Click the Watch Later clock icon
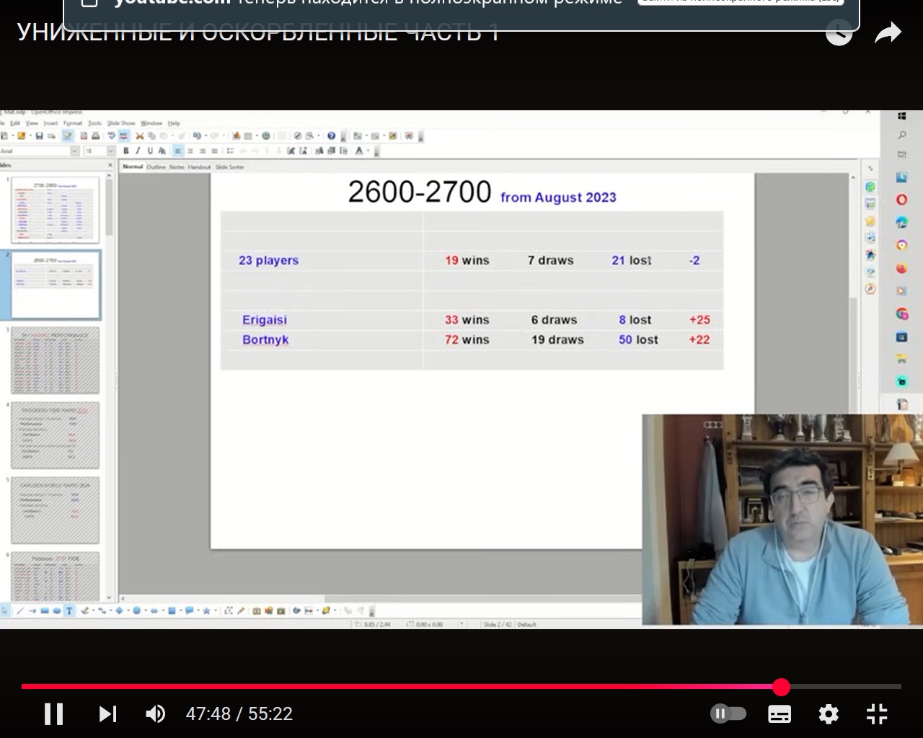 (x=839, y=33)
